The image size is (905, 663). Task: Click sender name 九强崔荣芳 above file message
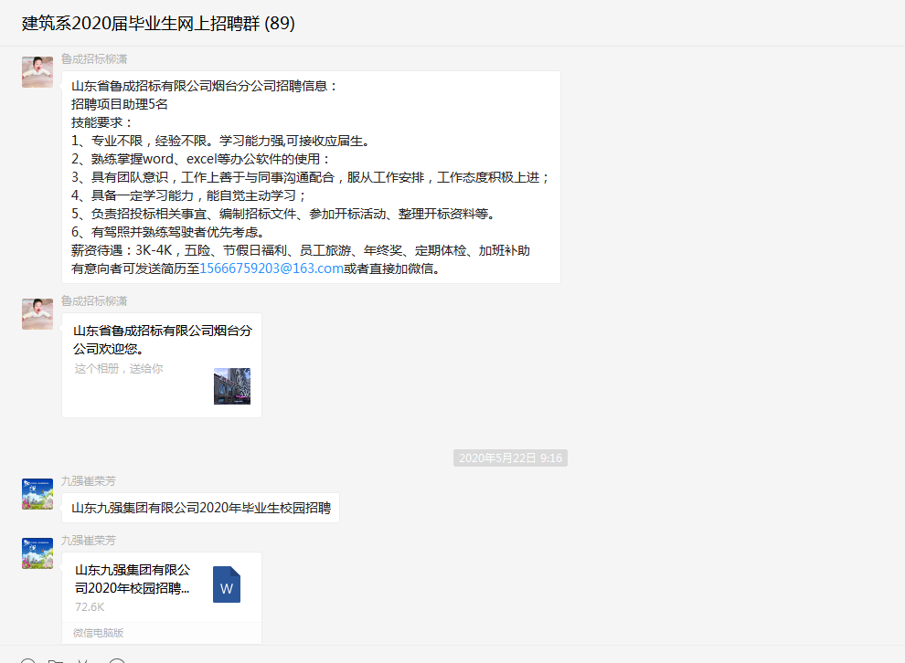tap(89, 540)
